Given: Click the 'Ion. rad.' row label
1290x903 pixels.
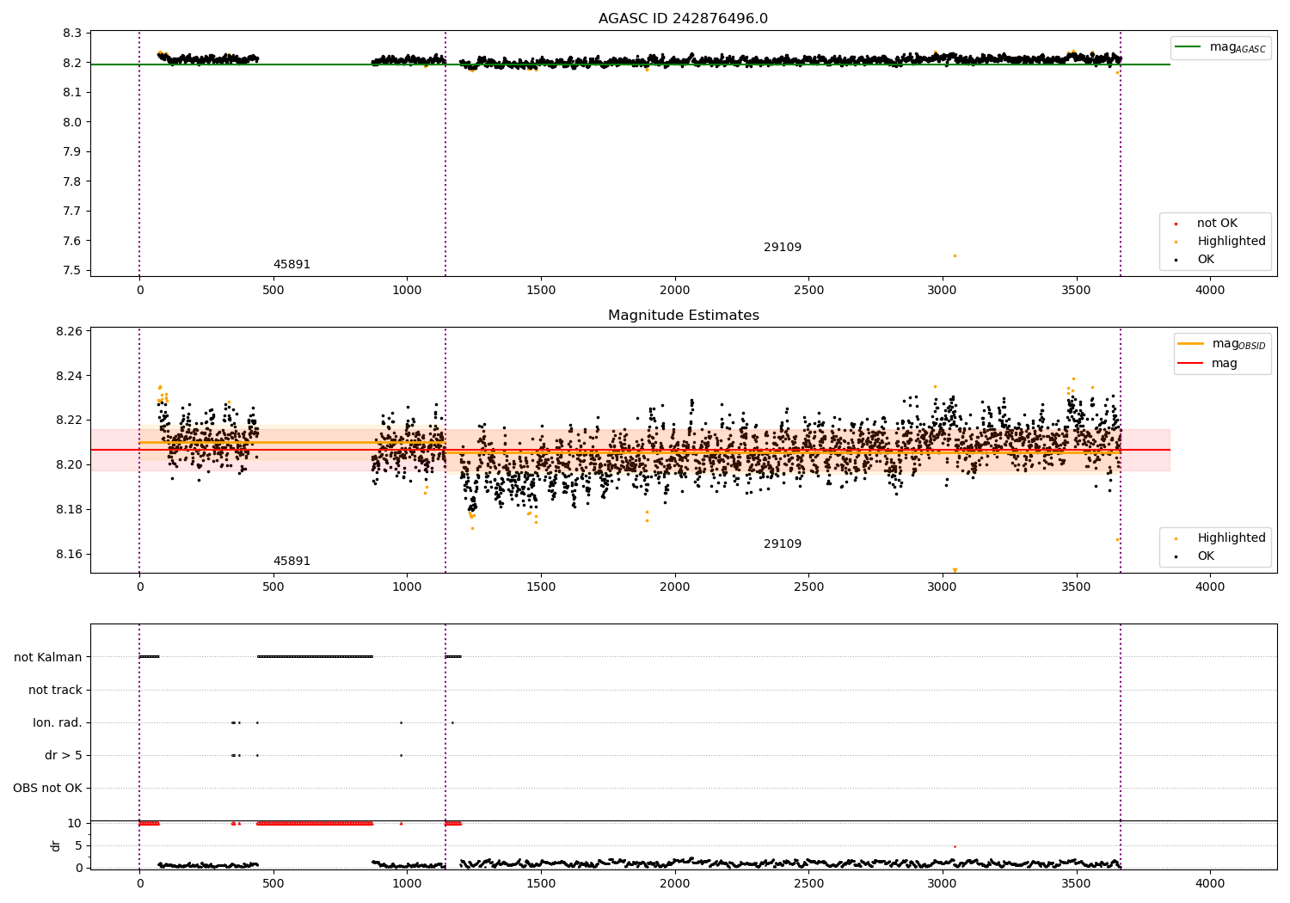Looking at the screenshot, I should [x=58, y=722].
